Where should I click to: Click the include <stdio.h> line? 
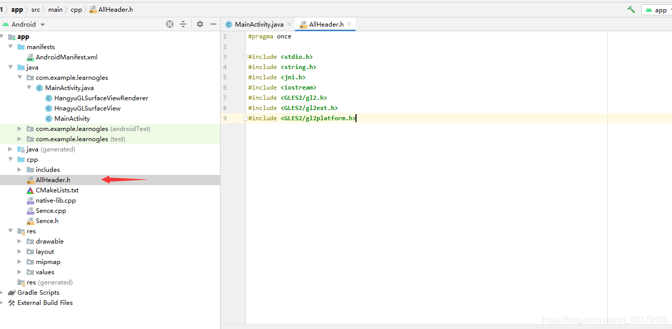281,57
